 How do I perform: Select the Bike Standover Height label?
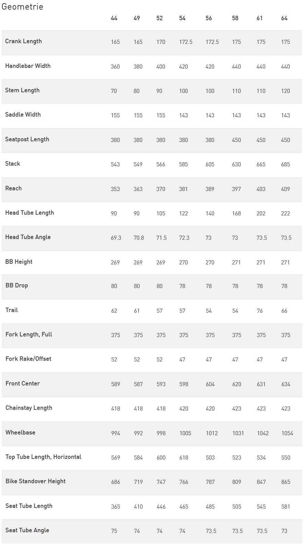click(x=35, y=481)
